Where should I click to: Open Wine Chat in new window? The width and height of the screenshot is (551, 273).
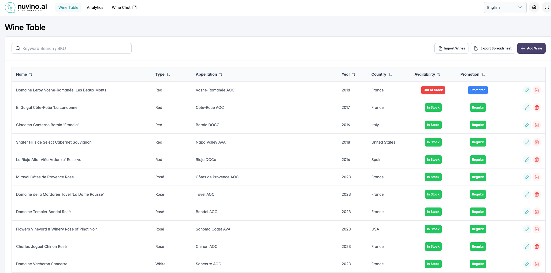tap(124, 7)
